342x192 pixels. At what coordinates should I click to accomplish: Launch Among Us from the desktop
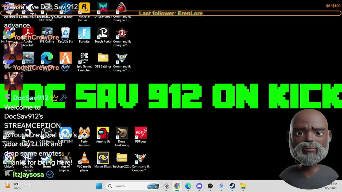(103, 135)
